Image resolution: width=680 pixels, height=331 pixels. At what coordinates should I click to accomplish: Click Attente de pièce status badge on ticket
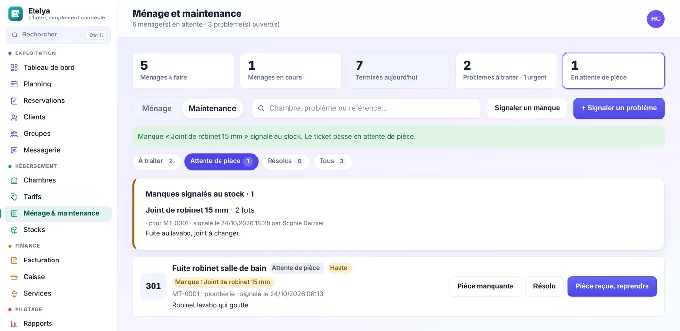point(296,268)
